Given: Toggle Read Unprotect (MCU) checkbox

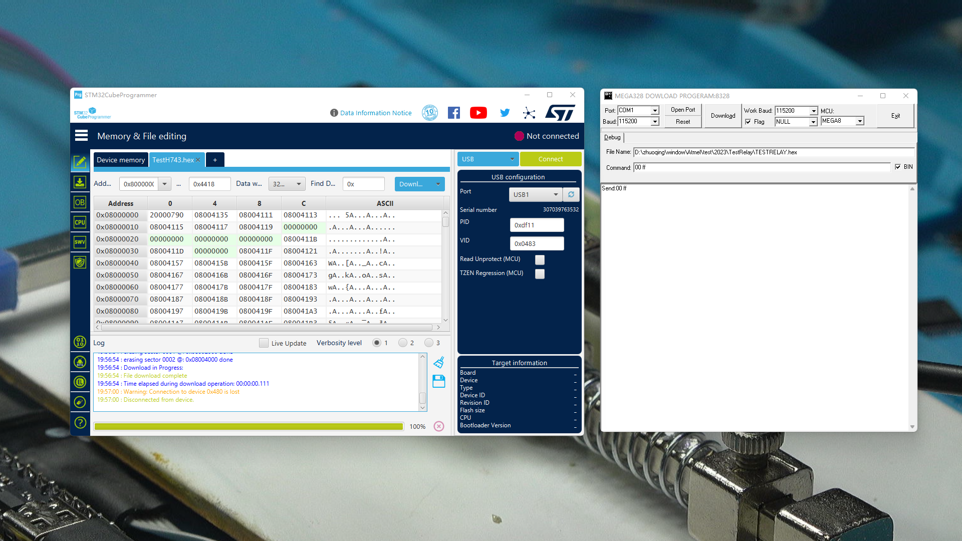Looking at the screenshot, I should (540, 259).
